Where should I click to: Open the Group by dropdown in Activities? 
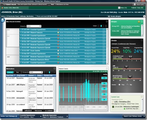(x=34, y=26)
